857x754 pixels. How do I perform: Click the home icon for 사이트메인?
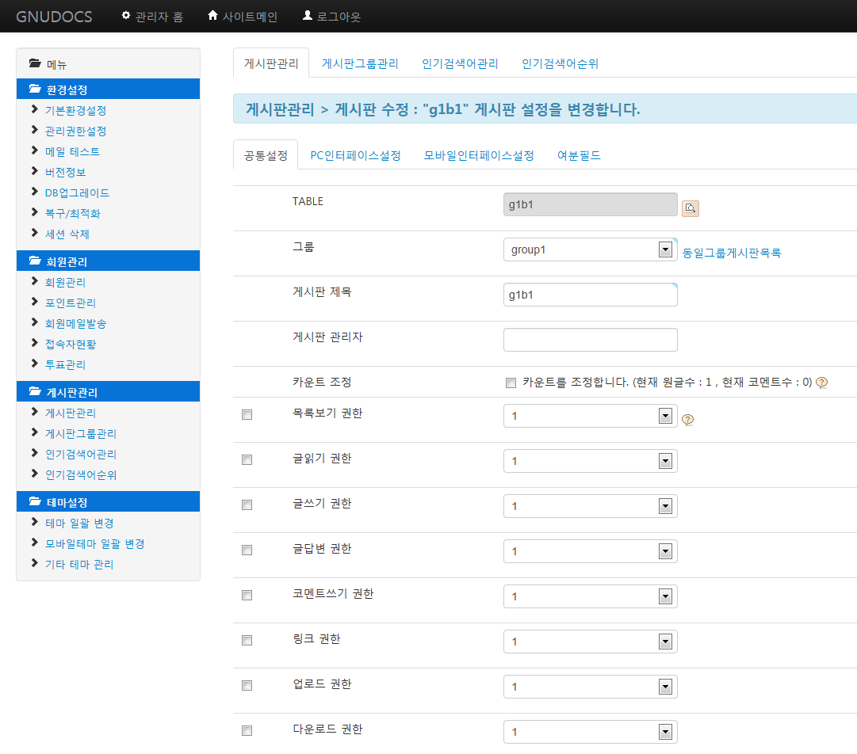point(212,16)
